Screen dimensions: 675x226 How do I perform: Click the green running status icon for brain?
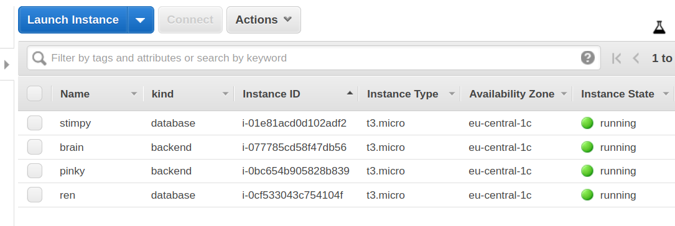pyautogui.click(x=587, y=147)
